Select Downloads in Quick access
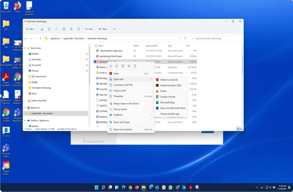Viewport: 293px width, 192px height. click(x=36, y=59)
